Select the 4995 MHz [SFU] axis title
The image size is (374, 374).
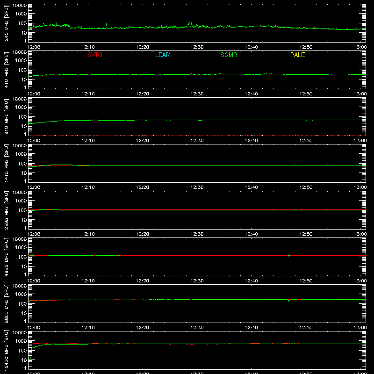pos(6,257)
